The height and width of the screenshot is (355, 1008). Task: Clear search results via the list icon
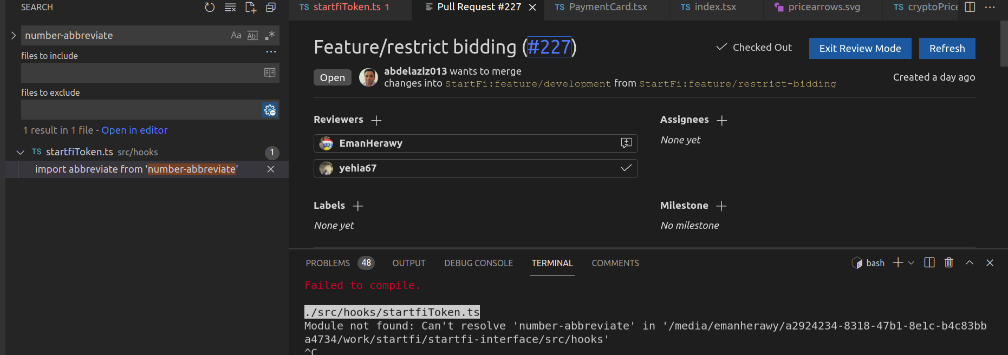(x=230, y=7)
